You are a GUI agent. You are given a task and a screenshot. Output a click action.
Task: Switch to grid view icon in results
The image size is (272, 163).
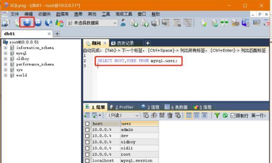click(189, 115)
